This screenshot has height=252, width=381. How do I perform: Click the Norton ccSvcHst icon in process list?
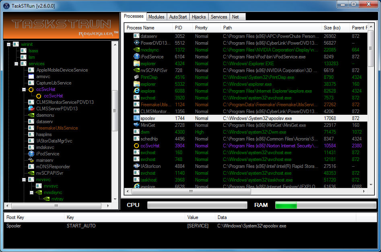136,146
